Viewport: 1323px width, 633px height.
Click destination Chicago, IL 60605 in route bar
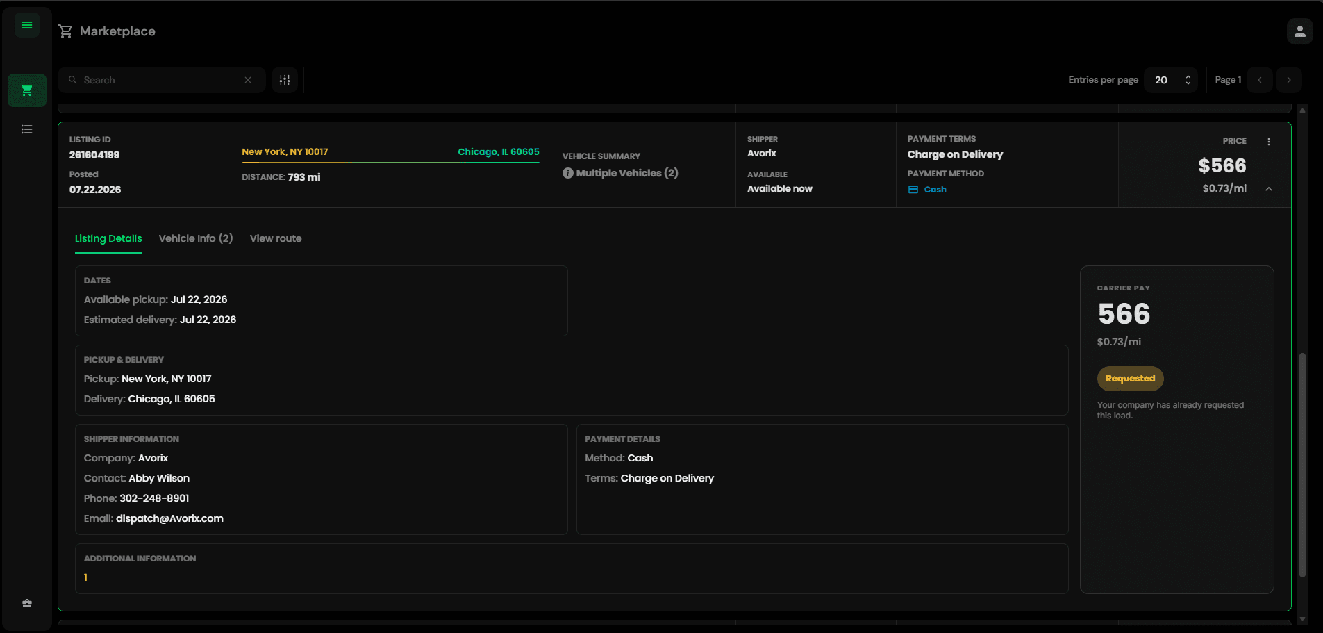coord(499,151)
